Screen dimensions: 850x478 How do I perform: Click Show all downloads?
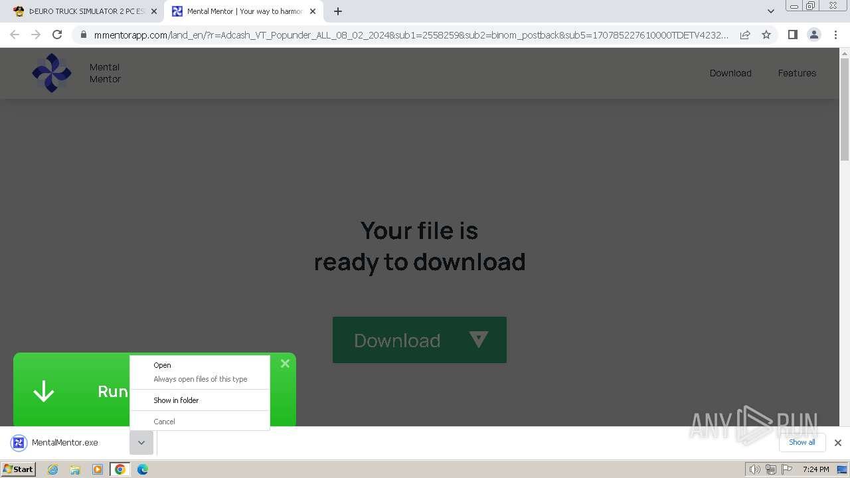coord(802,442)
